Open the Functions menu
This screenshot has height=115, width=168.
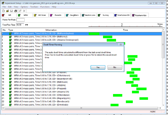click(45, 7)
